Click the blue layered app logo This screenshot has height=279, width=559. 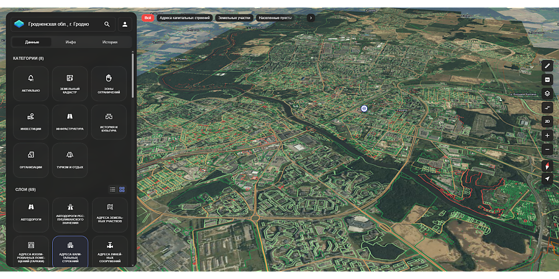pyautogui.click(x=19, y=24)
